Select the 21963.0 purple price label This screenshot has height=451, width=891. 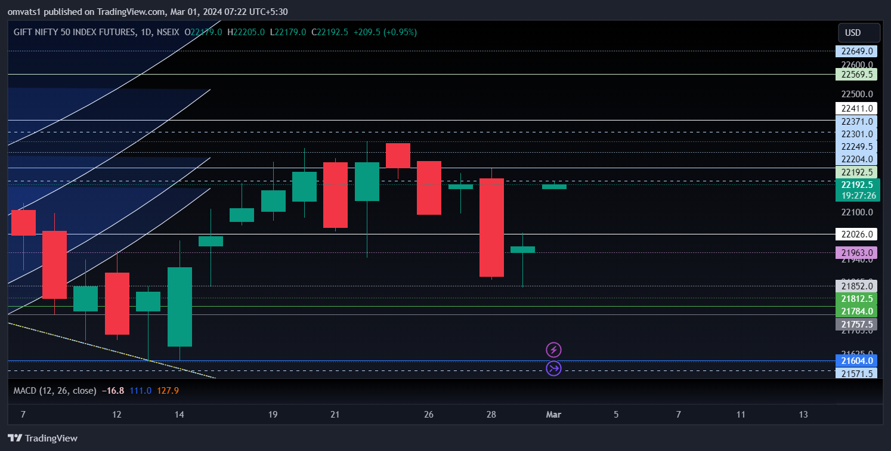856,252
